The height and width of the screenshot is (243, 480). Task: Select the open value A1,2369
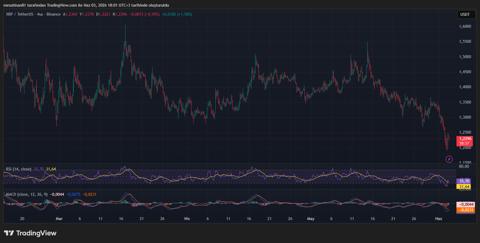70,14
